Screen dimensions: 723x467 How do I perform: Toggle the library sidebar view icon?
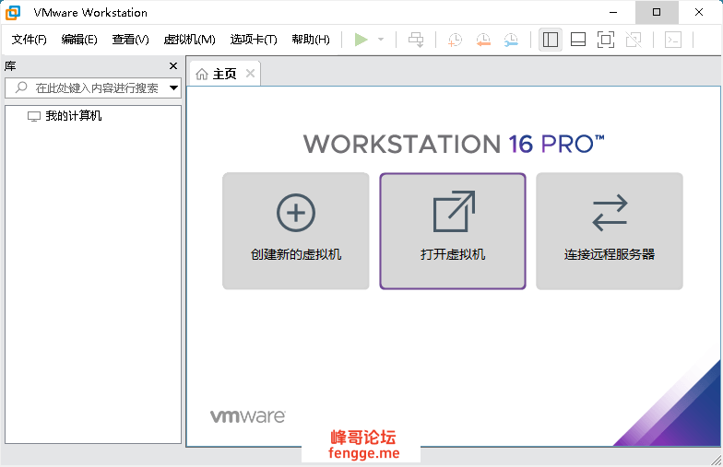tap(550, 40)
